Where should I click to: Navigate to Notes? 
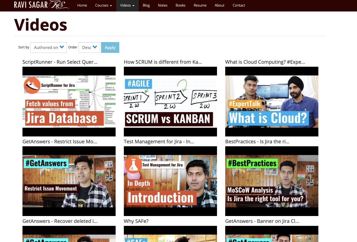click(163, 5)
